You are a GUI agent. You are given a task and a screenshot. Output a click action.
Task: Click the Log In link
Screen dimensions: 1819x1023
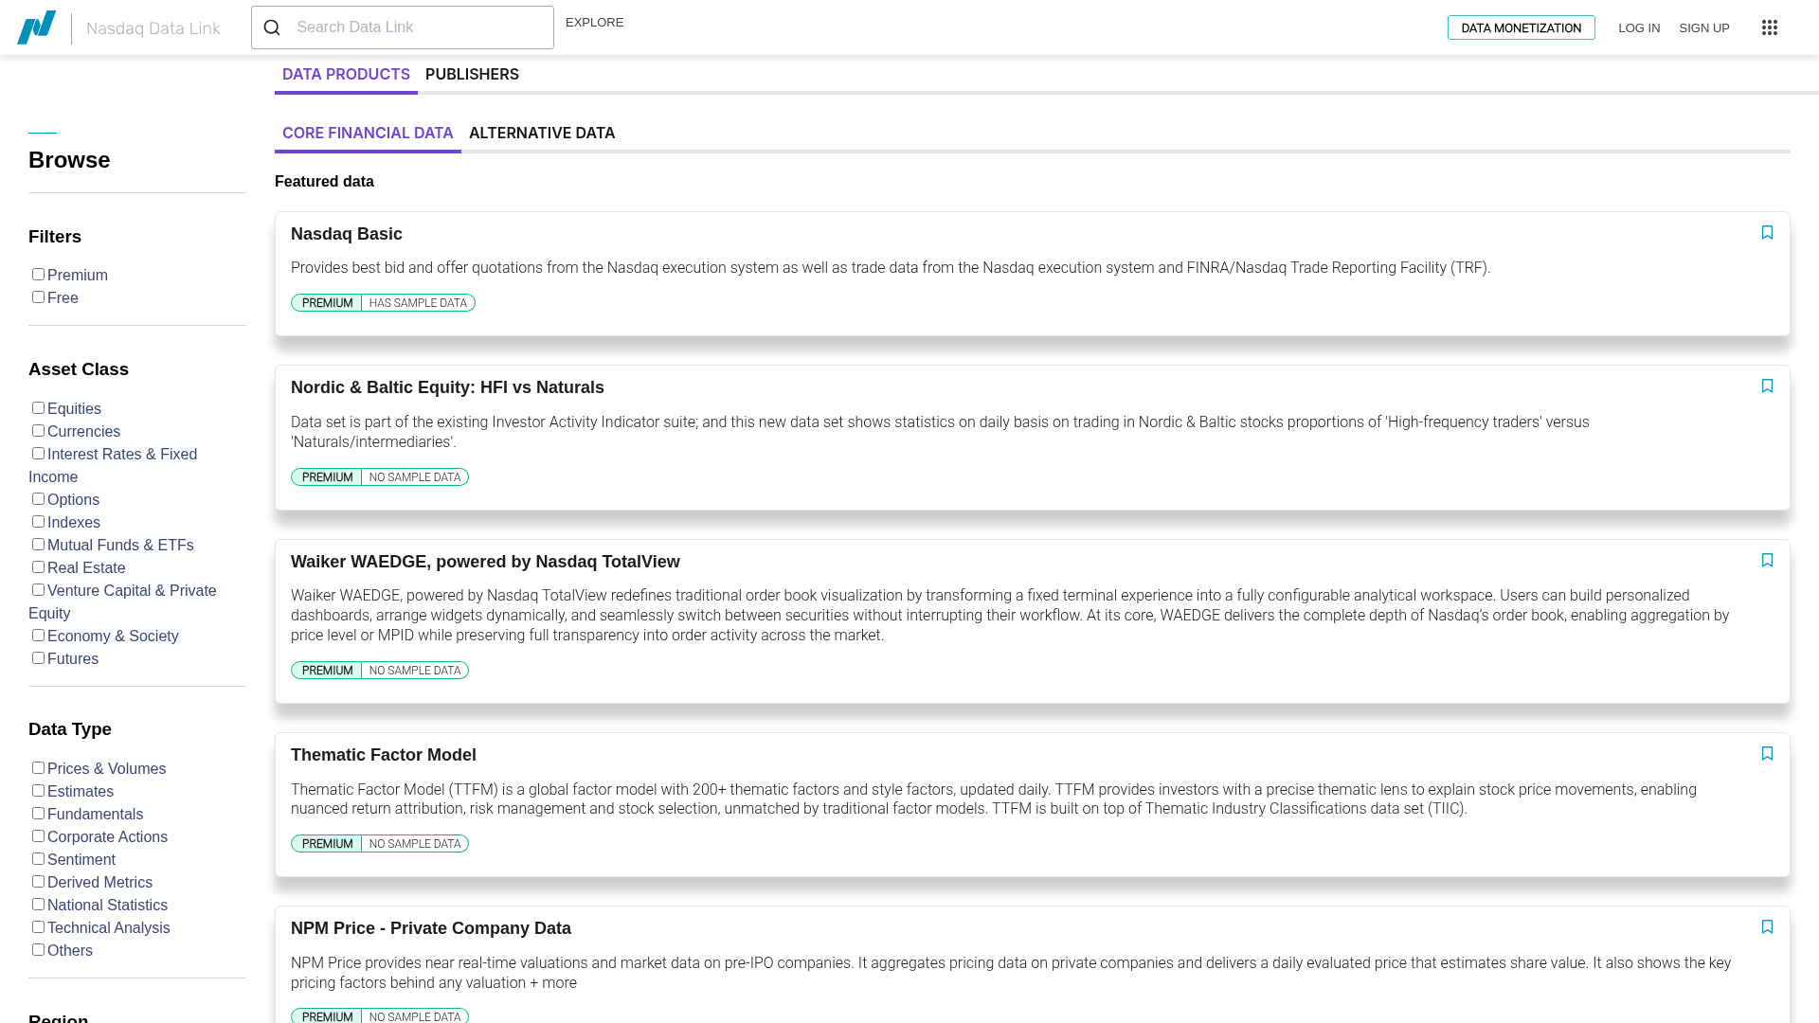pos(1639,28)
